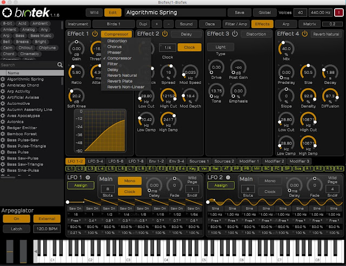Toggle LFO 2 Mono button
This screenshot has width=346, height=266.
coord(270,181)
